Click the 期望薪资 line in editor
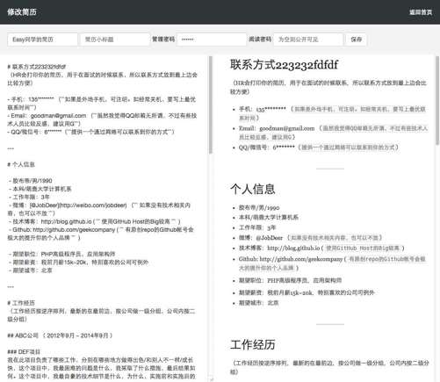The width and height of the screenshot is (440, 382). [x=78, y=262]
